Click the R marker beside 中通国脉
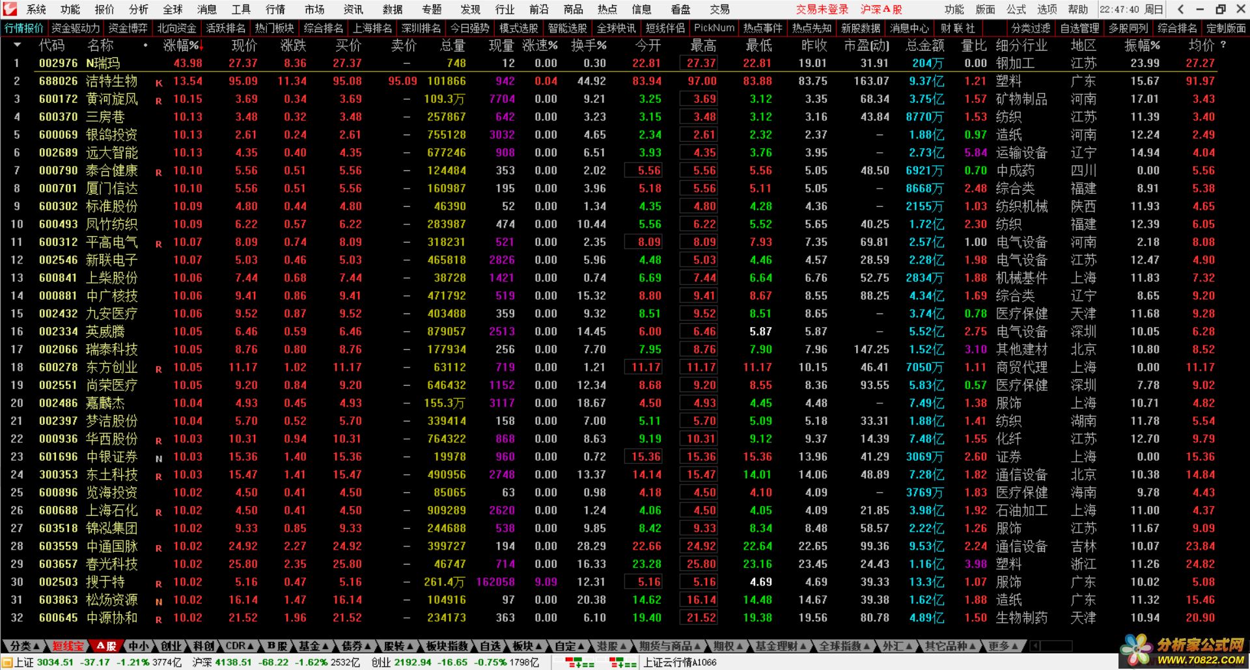This screenshot has width=1250, height=670. click(x=159, y=548)
